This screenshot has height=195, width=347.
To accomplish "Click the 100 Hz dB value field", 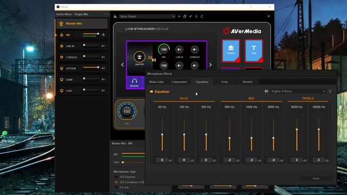I will (184, 160).
